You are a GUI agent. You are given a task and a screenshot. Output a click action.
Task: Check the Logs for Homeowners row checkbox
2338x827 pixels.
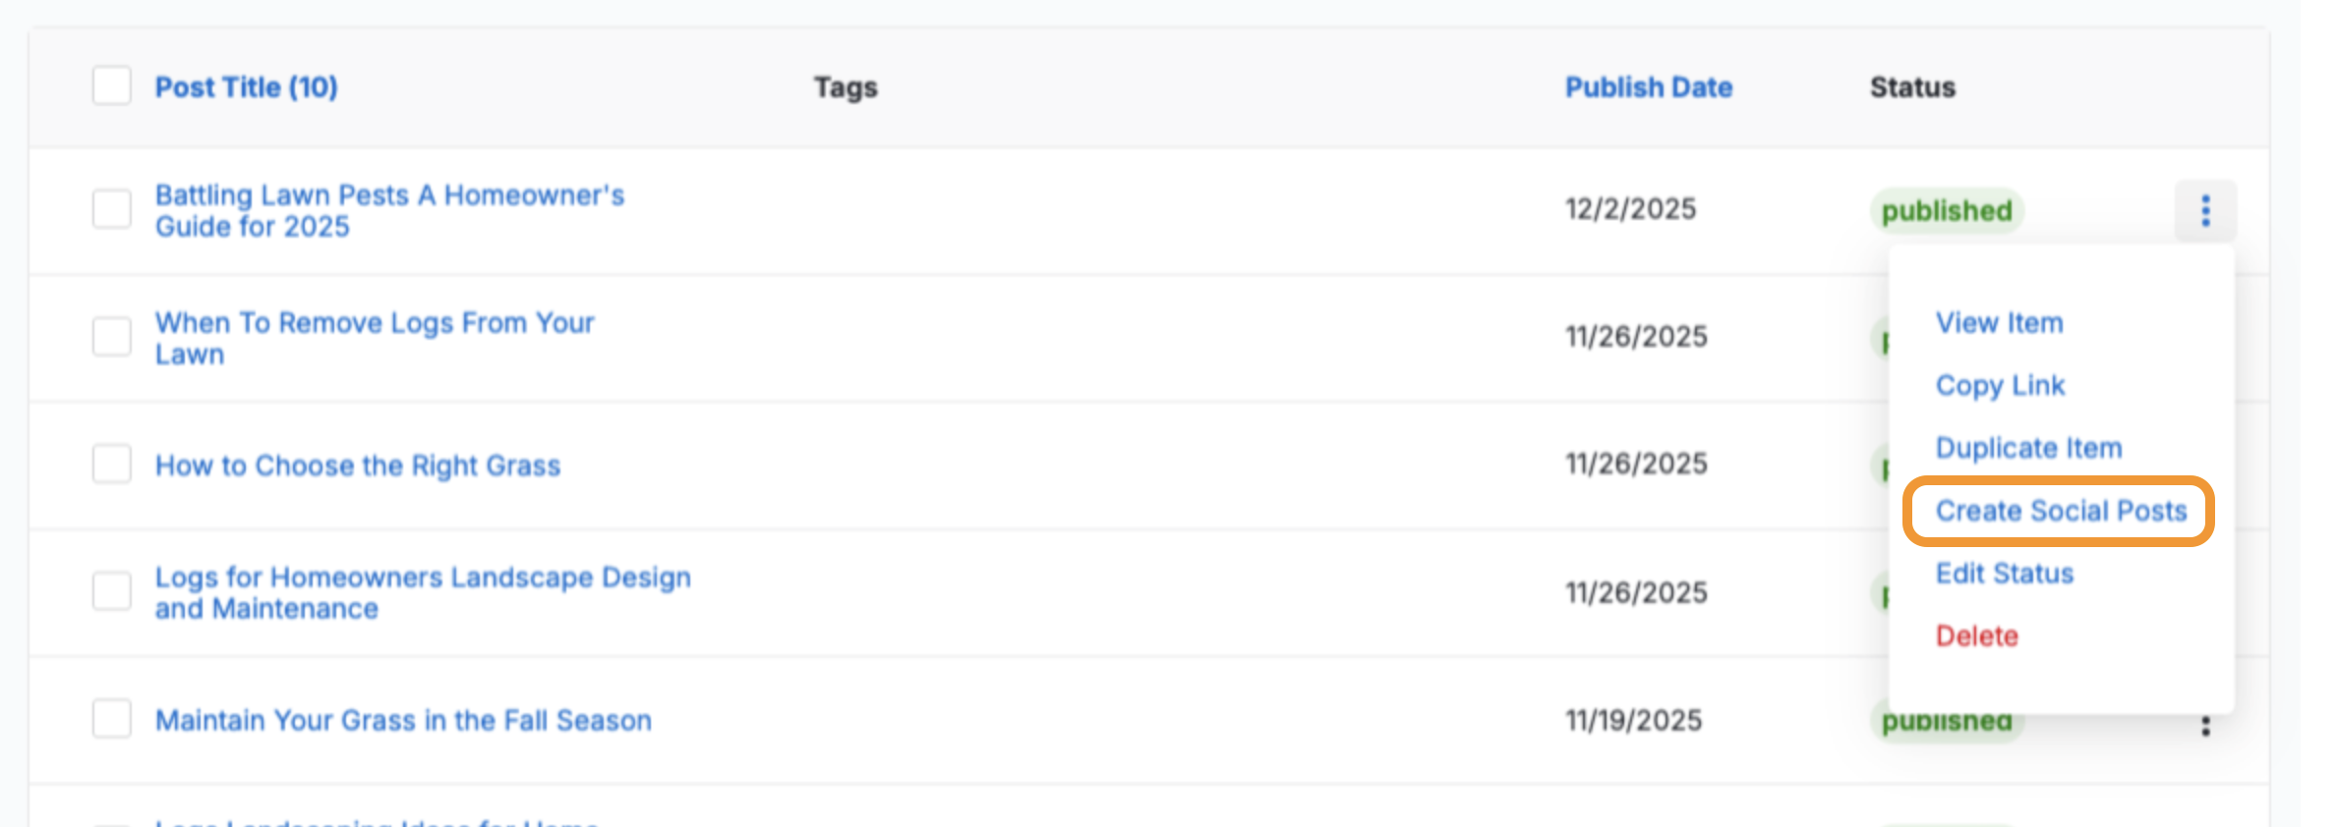(111, 591)
